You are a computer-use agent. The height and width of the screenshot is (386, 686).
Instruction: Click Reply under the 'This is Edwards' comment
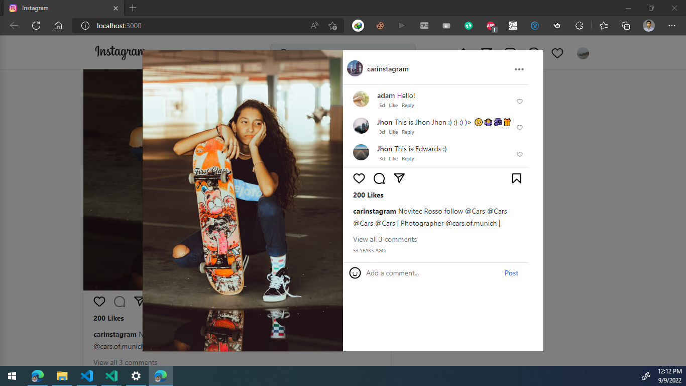click(x=408, y=159)
